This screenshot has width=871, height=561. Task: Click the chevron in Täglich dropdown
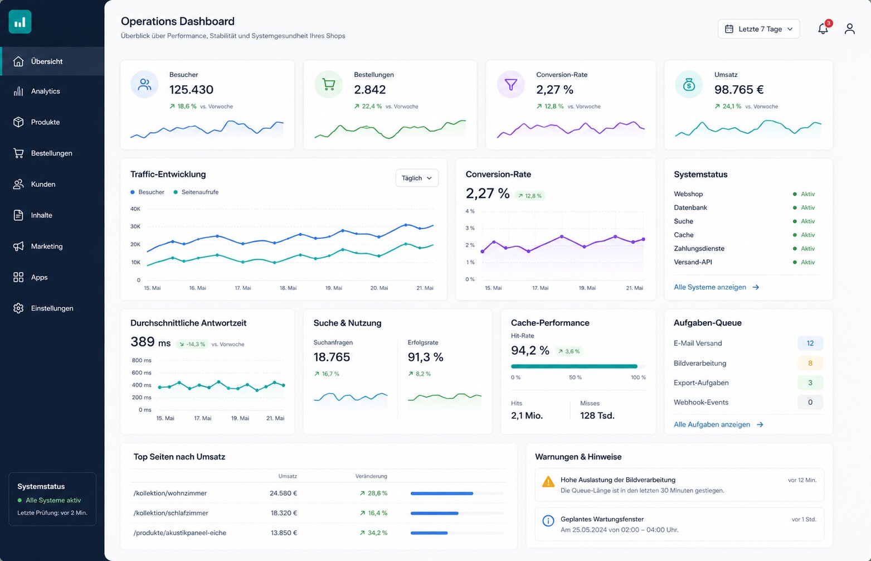point(429,178)
